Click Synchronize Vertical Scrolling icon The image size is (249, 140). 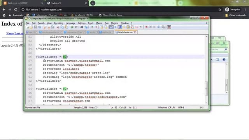pos(101,27)
